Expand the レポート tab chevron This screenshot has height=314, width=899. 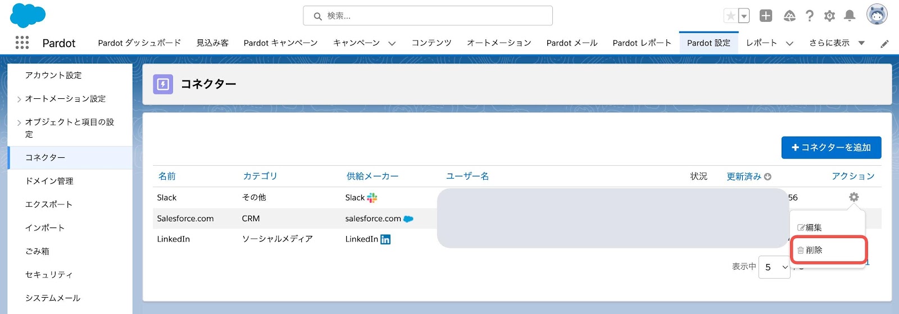point(789,43)
